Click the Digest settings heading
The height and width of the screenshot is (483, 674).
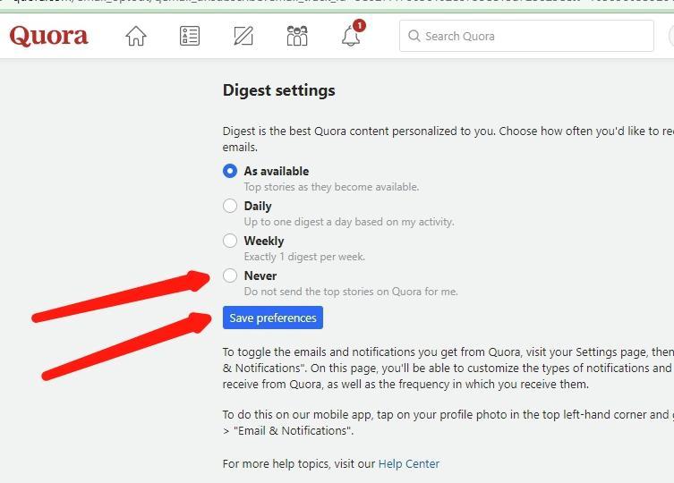(279, 90)
